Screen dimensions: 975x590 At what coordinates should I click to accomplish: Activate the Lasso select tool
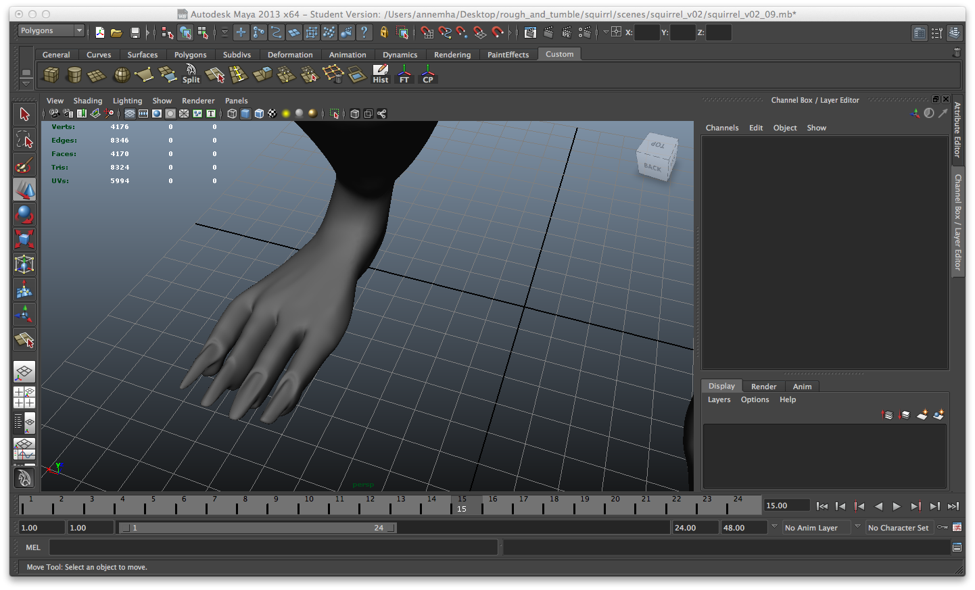click(24, 140)
